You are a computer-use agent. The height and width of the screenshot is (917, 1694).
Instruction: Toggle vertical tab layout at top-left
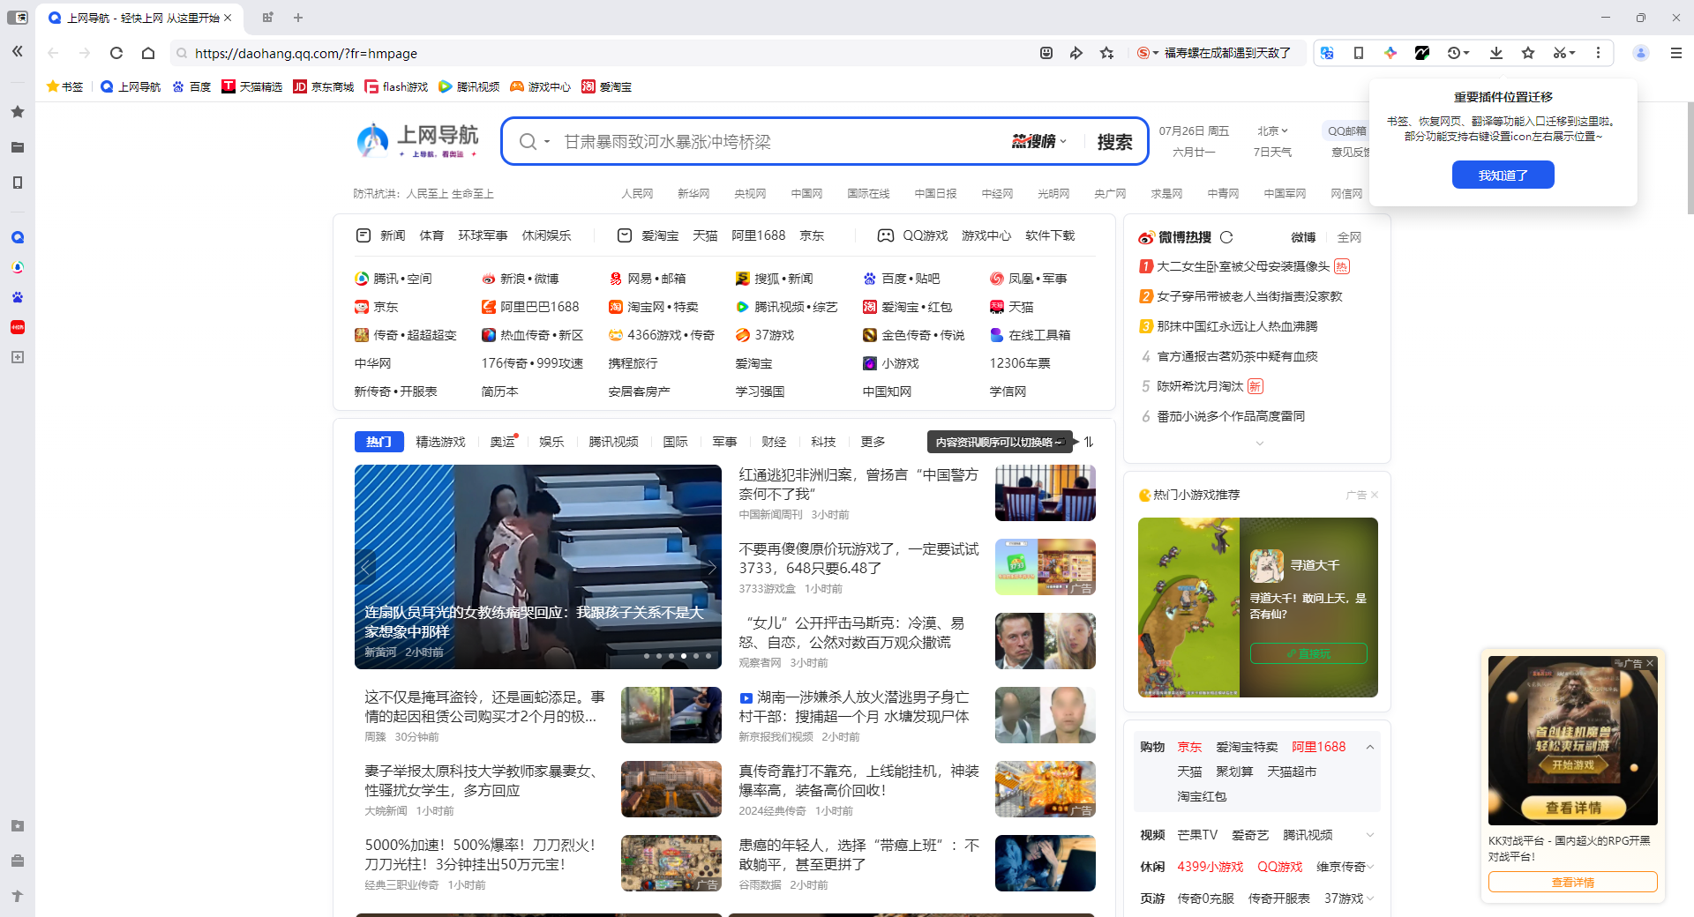point(18,18)
